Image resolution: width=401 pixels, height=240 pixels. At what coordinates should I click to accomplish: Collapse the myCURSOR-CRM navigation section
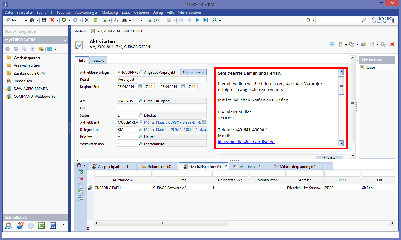[65, 40]
